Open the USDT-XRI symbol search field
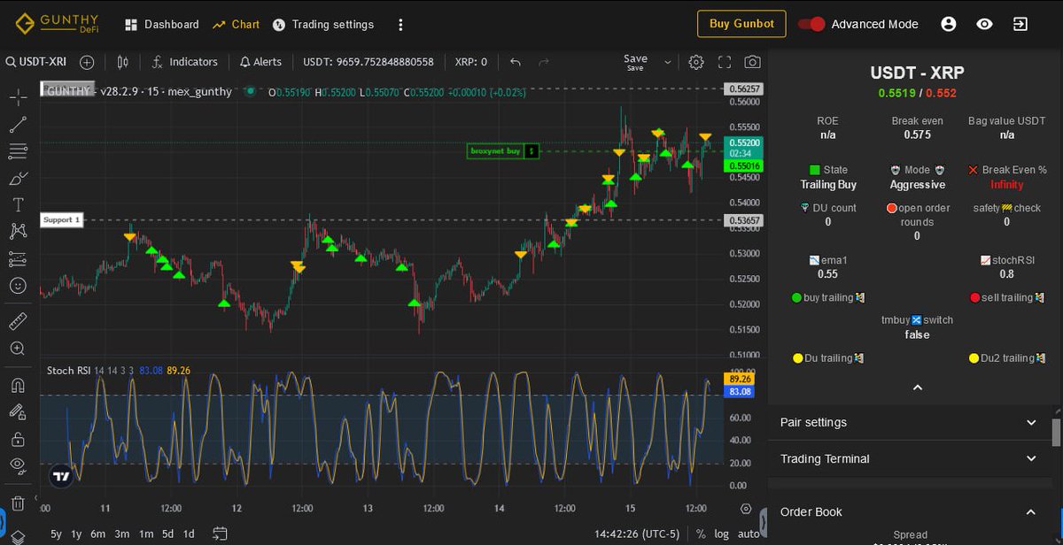This screenshot has height=545, width=1063. click(37, 62)
